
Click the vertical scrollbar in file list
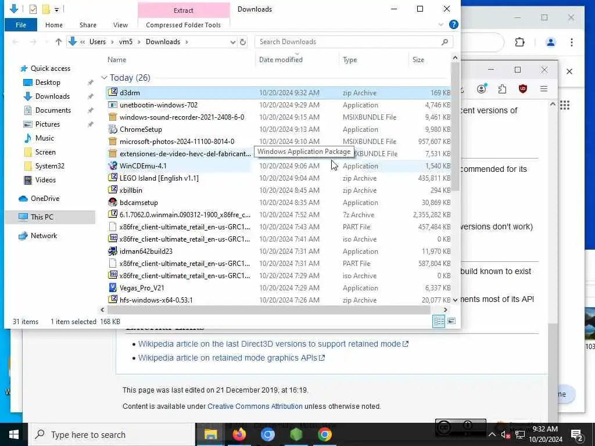pos(455,127)
